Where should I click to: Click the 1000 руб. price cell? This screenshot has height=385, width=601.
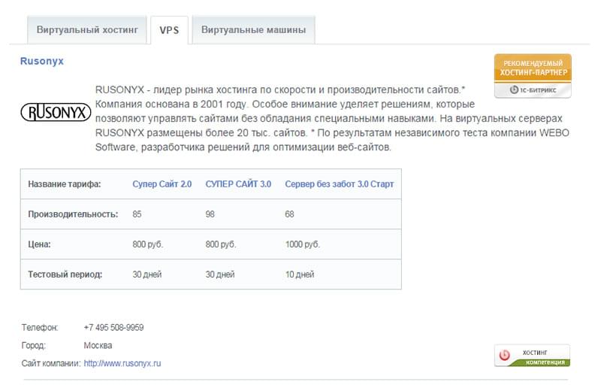(303, 244)
